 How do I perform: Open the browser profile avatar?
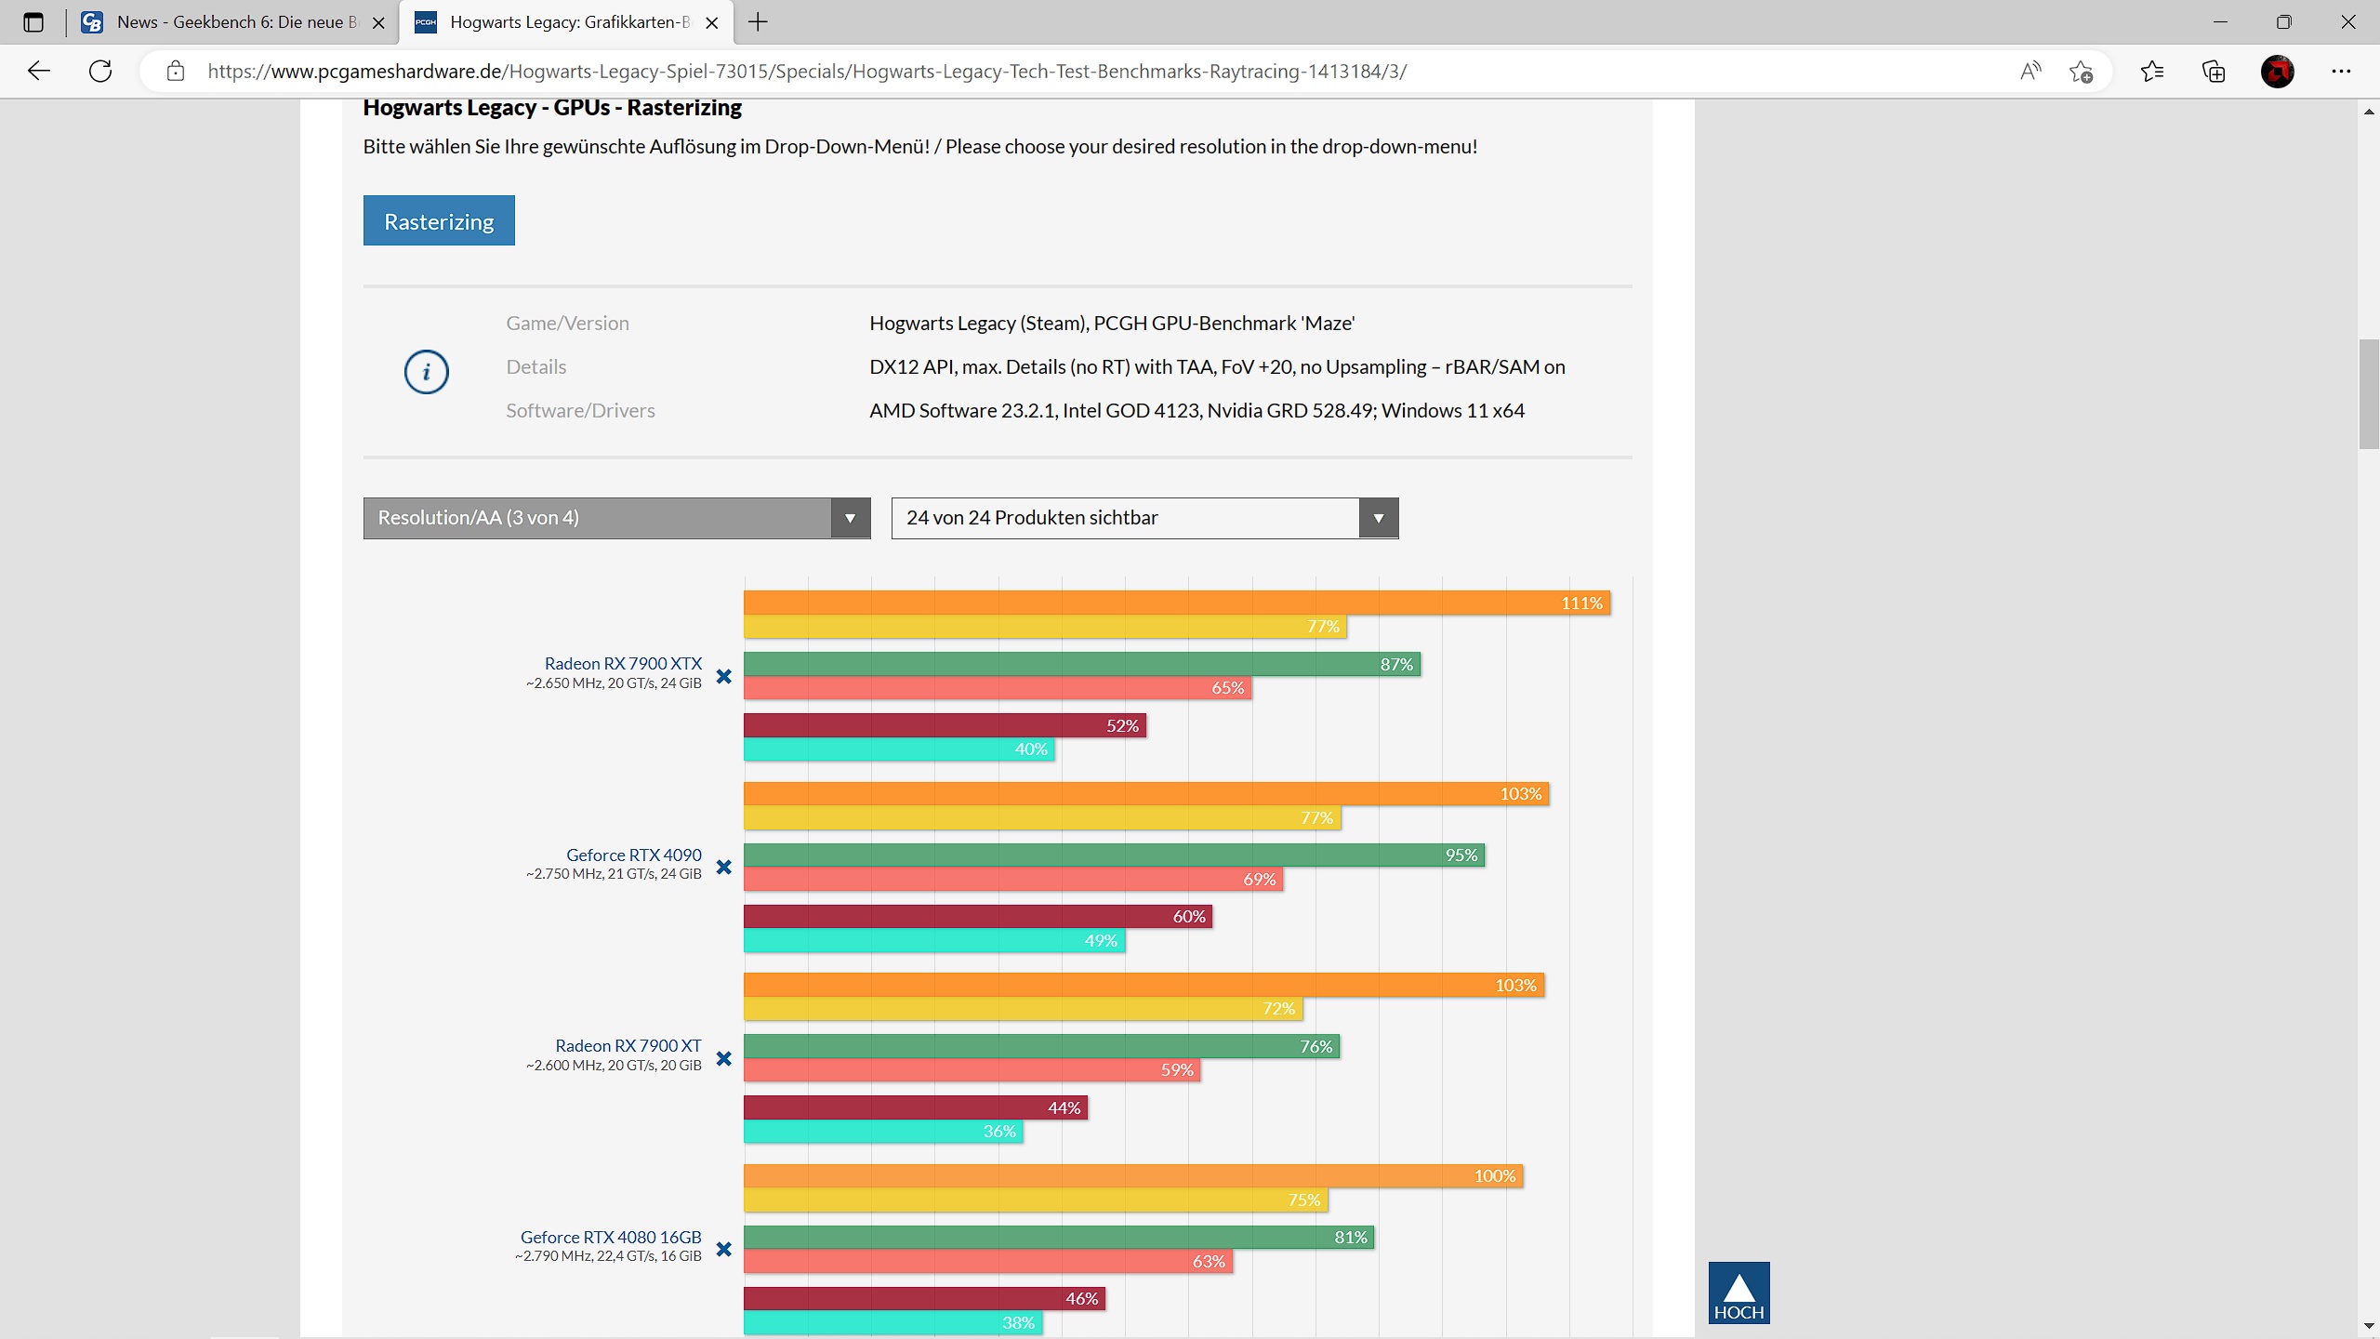point(2277,72)
